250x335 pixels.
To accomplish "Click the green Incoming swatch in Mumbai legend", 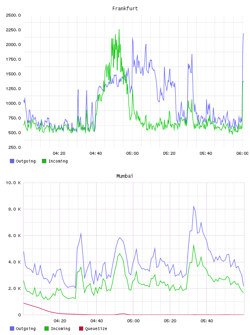I will pyautogui.click(x=46, y=328).
